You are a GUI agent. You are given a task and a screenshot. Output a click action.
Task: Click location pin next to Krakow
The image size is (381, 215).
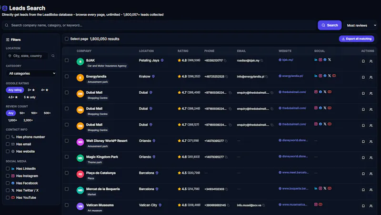click(x=153, y=77)
